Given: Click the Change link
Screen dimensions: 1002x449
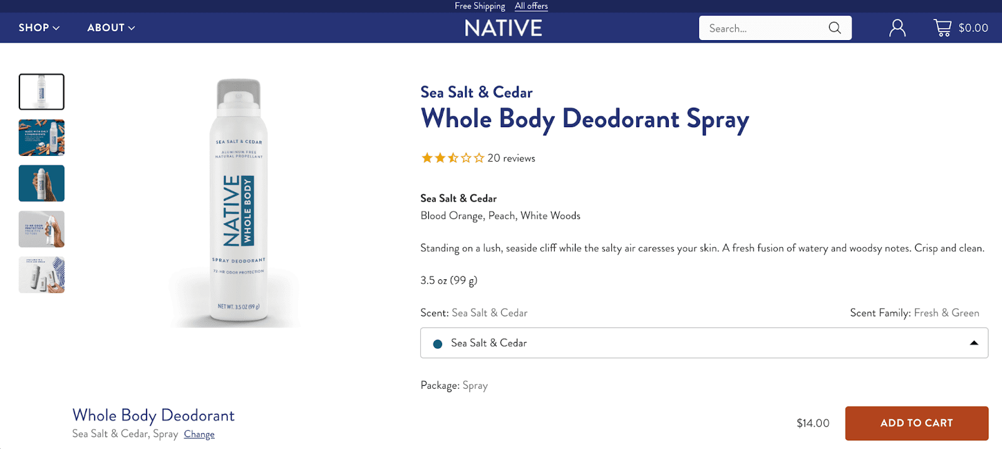Looking at the screenshot, I should coord(199,435).
